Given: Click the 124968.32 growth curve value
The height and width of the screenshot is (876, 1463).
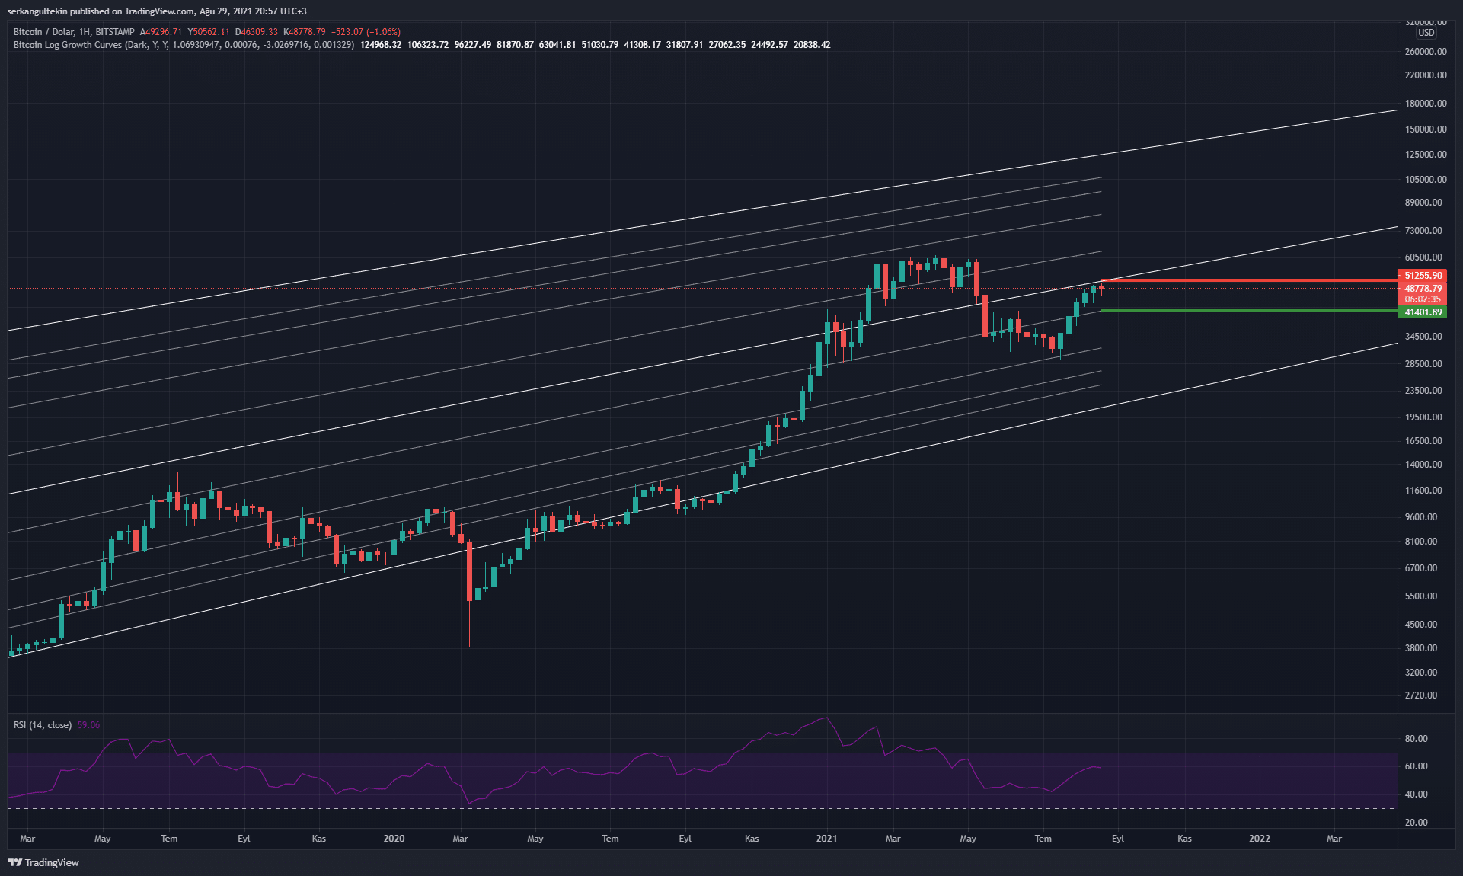Looking at the screenshot, I should click(x=381, y=45).
